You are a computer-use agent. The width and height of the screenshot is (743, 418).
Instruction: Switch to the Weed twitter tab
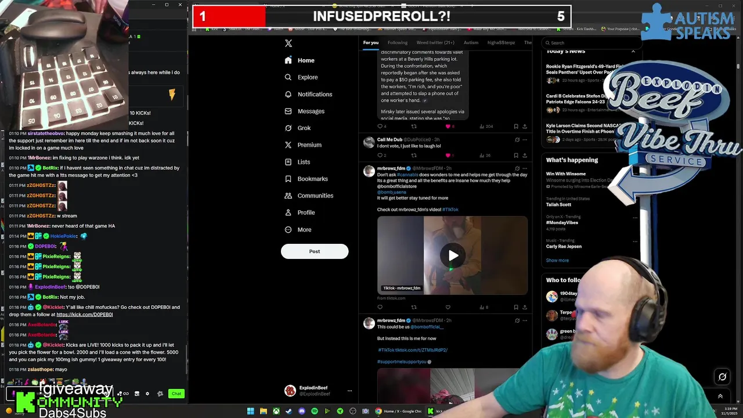pos(435,42)
